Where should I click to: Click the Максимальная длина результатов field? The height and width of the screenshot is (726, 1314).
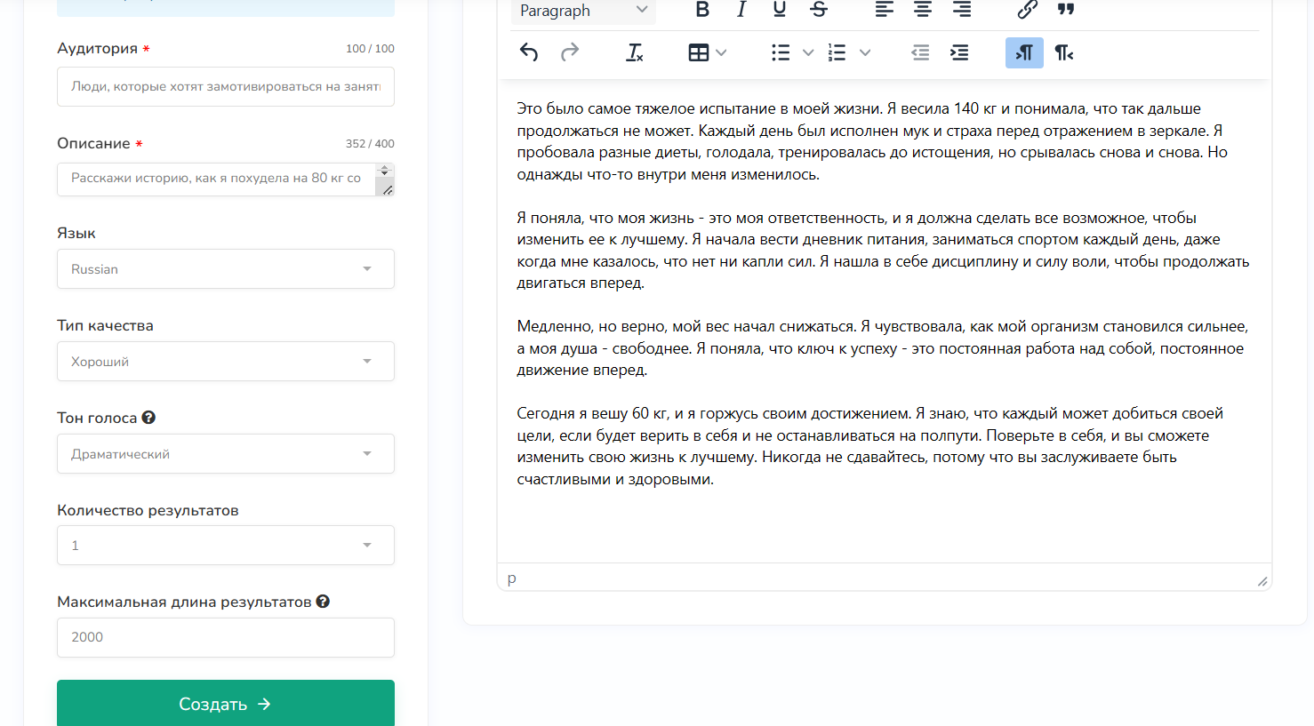[226, 637]
